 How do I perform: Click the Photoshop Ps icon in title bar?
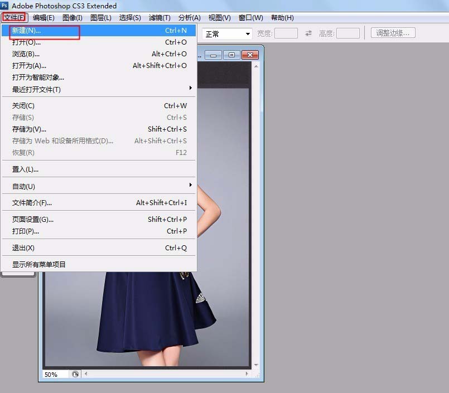pos(4,6)
